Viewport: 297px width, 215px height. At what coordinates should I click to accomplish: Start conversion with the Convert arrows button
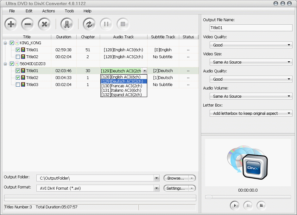coord(89,24)
